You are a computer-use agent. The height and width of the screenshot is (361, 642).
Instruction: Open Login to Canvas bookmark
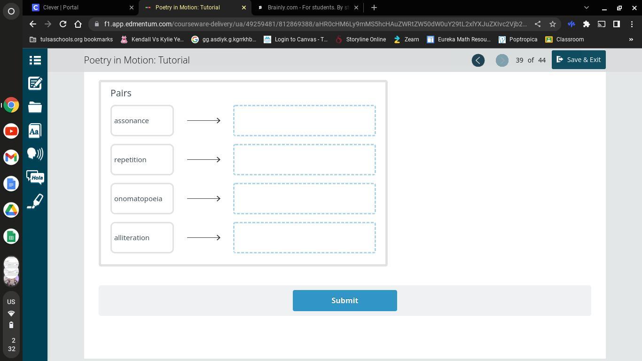(x=296, y=39)
